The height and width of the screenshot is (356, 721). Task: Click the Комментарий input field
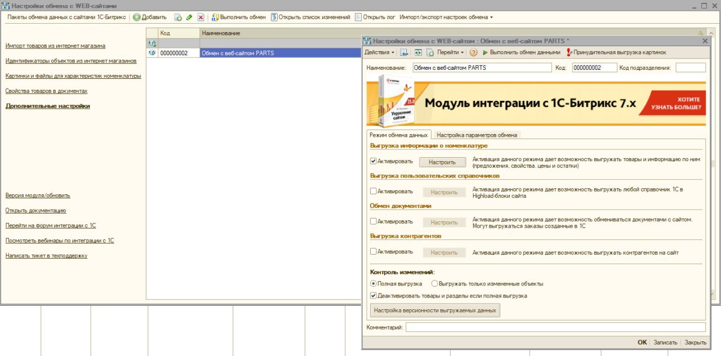[x=555, y=327]
